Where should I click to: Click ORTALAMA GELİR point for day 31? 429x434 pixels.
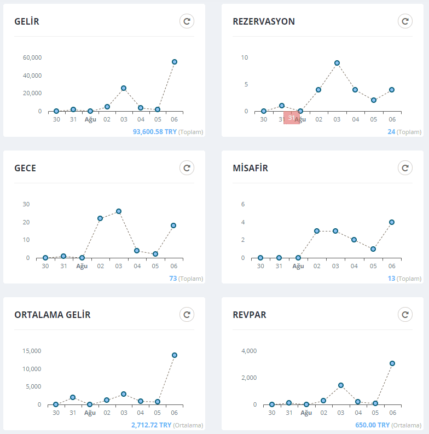pyautogui.click(x=73, y=397)
